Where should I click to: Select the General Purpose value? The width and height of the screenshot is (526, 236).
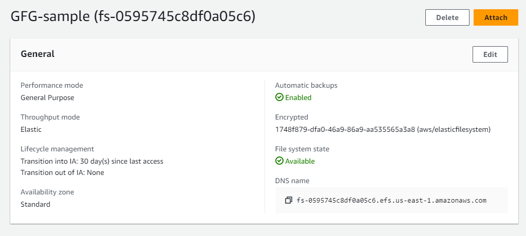pyautogui.click(x=47, y=97)
